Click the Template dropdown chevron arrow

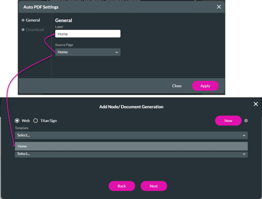coord(244,135)
